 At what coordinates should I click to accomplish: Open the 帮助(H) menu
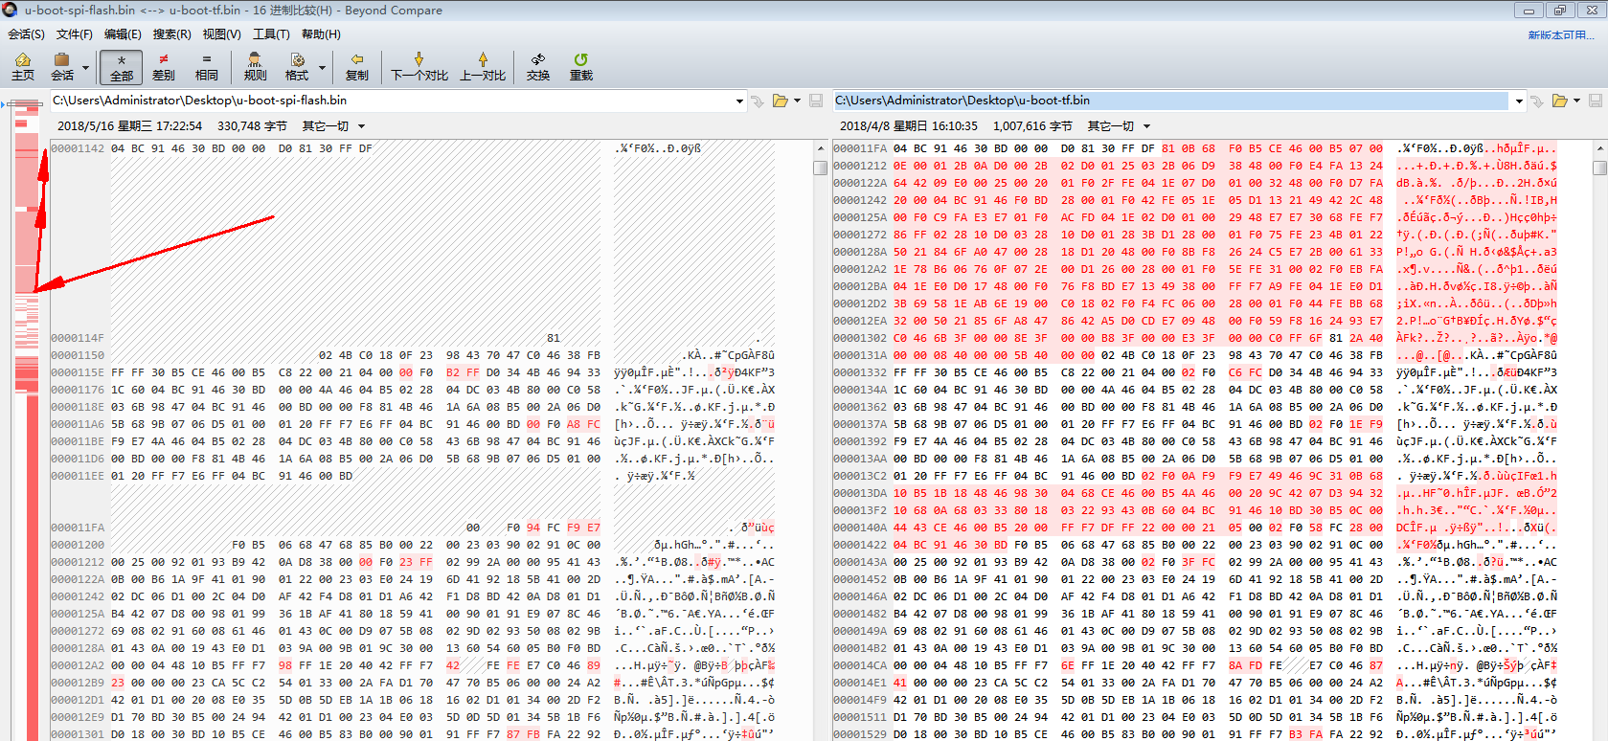pos(321,34)
